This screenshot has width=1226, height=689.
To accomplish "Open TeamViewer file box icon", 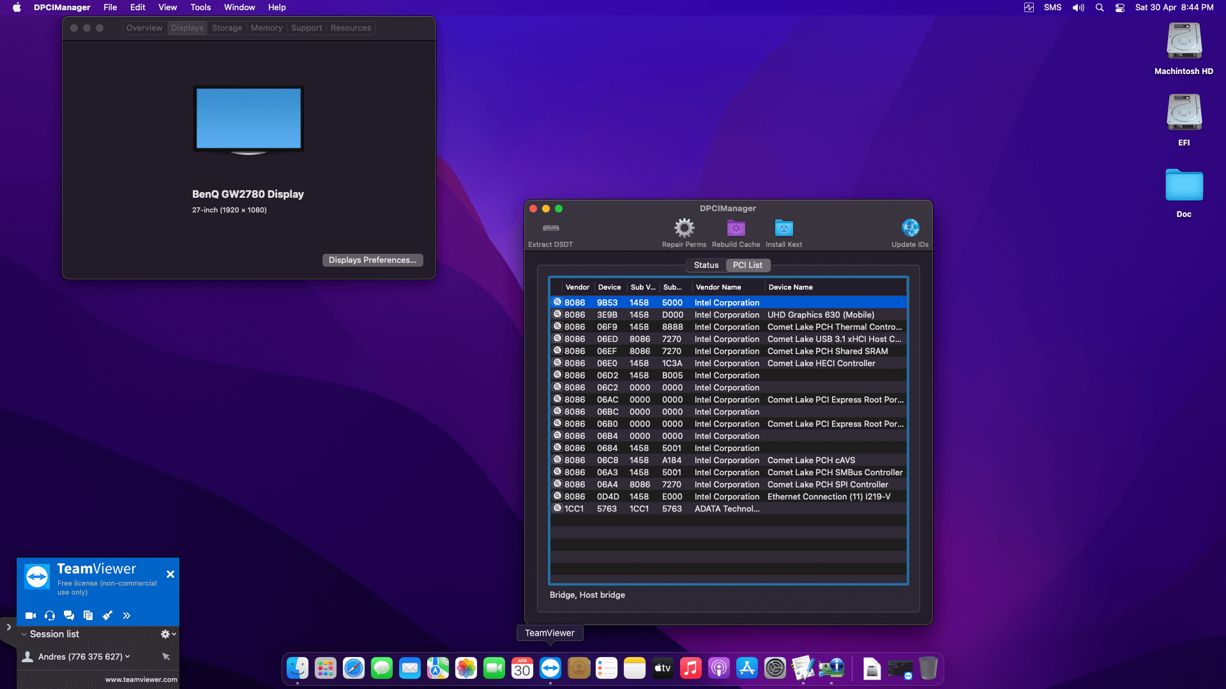I will coord(88,616).
